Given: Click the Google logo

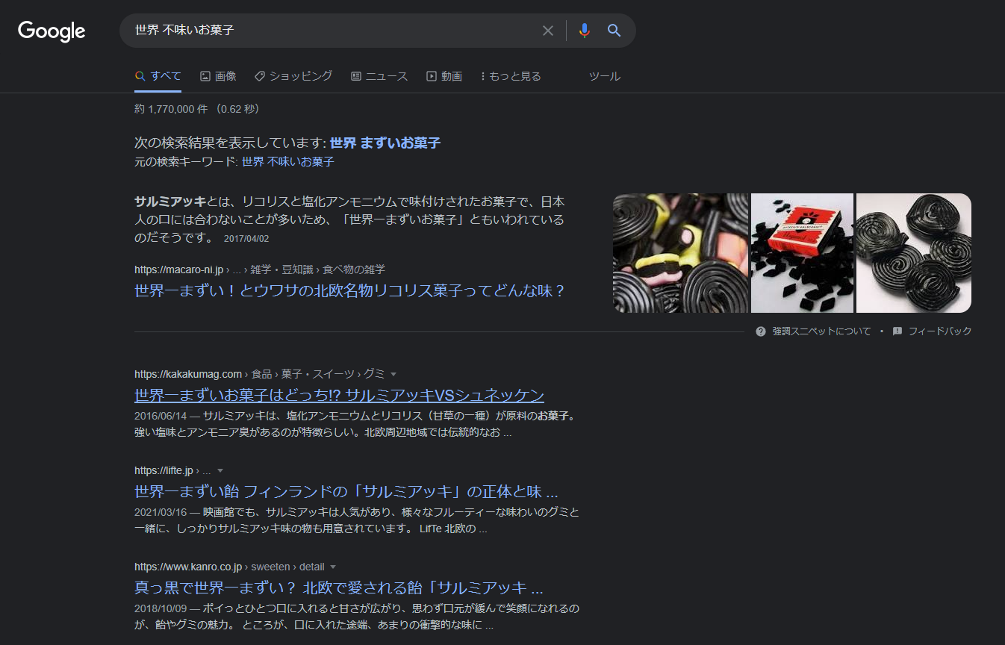Looking at the screenshot, I should tap(52, 31).
